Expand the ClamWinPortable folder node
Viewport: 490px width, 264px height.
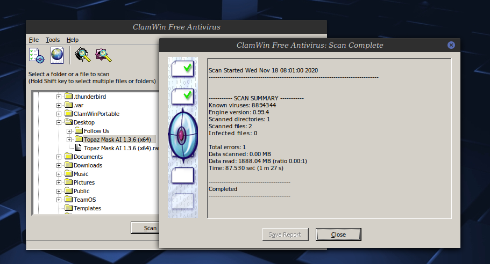pyautogui.click(x=59, y=114)
